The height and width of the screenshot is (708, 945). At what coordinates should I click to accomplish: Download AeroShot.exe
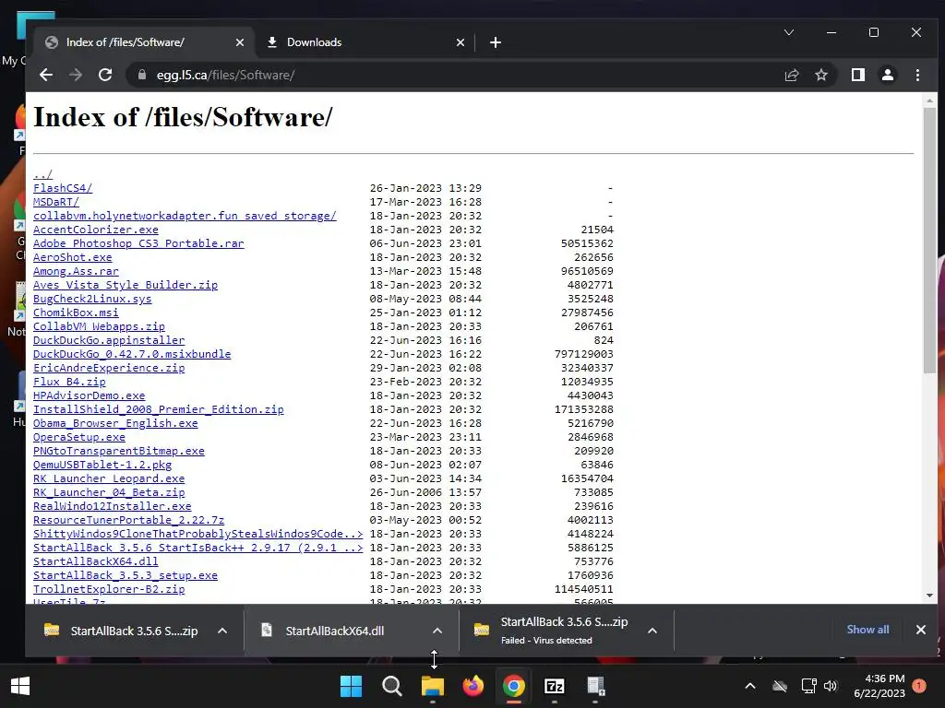click(x=72, y=257)
